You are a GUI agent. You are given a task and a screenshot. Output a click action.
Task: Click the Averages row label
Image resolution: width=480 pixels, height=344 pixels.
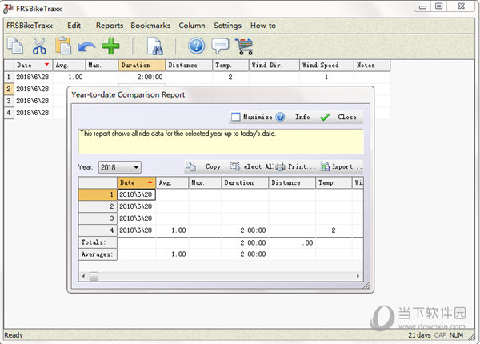pyautogui.click(x=98, y=254)
